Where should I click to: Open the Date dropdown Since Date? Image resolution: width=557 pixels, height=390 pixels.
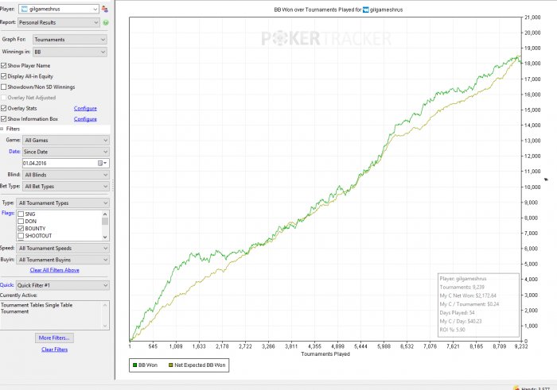click(x=66, y=152)
